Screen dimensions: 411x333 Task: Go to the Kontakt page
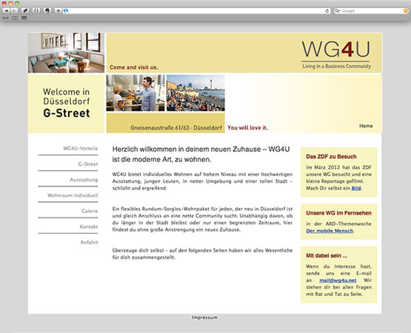click(89, 226)
